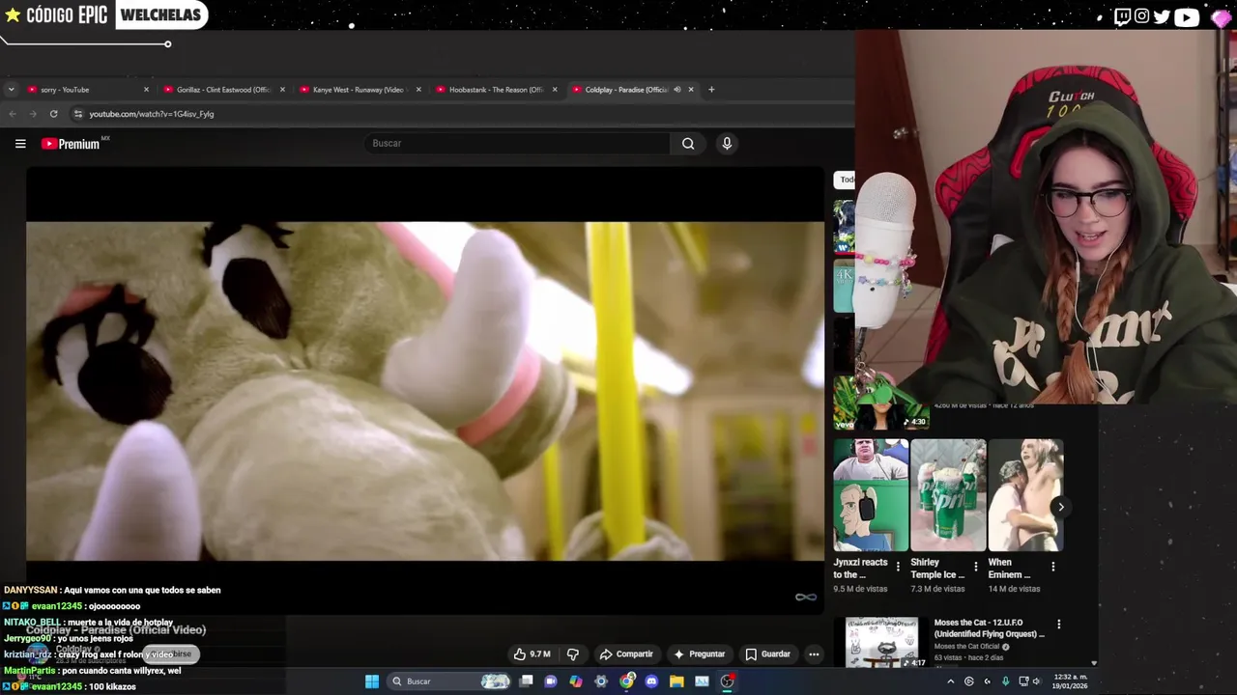Dislike the video with thumbs-down

(573, 654)
